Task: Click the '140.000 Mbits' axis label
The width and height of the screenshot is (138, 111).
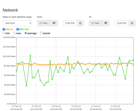Action: click(9, 37)
